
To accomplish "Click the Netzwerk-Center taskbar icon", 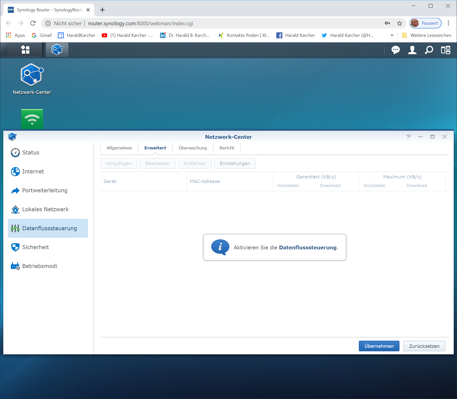I will (57, 50).
